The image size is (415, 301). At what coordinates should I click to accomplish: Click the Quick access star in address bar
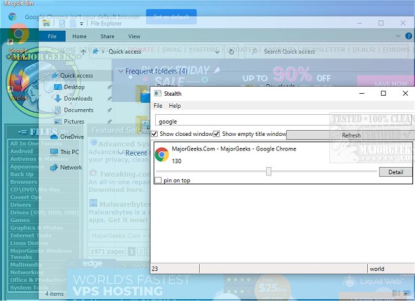pyautogui.click(x=95, y=51)
